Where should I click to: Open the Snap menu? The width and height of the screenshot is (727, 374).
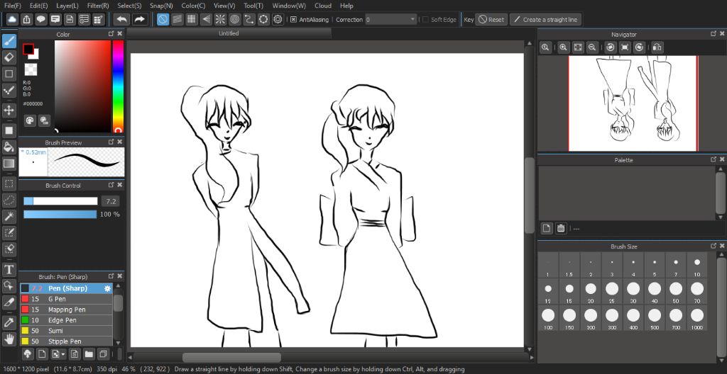click(161, 6)
